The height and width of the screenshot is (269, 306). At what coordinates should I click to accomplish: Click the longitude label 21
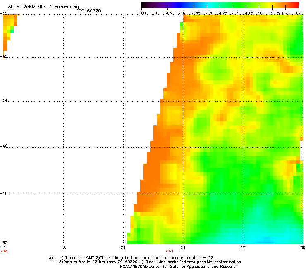point(123,248)
